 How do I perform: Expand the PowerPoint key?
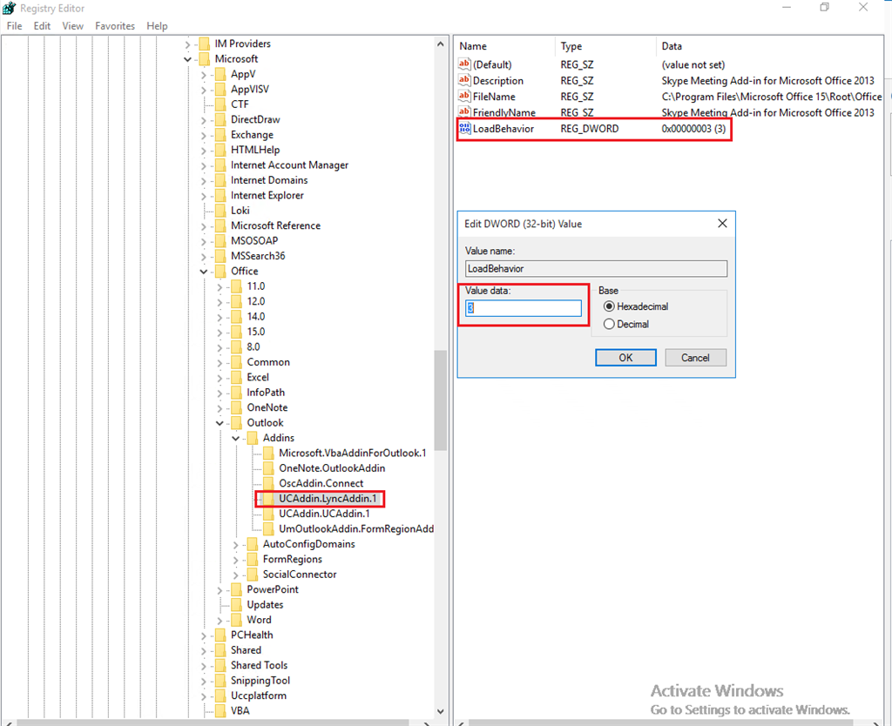coord(220,590)
